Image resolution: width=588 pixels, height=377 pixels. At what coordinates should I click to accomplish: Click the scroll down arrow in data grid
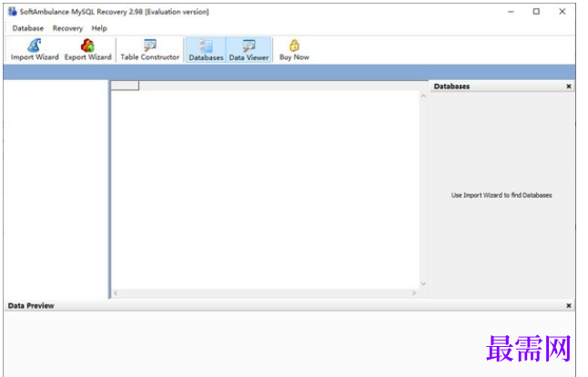point(423,284)
